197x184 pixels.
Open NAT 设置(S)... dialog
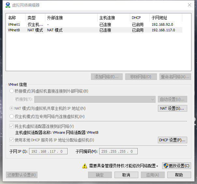(x=173, y=108)
